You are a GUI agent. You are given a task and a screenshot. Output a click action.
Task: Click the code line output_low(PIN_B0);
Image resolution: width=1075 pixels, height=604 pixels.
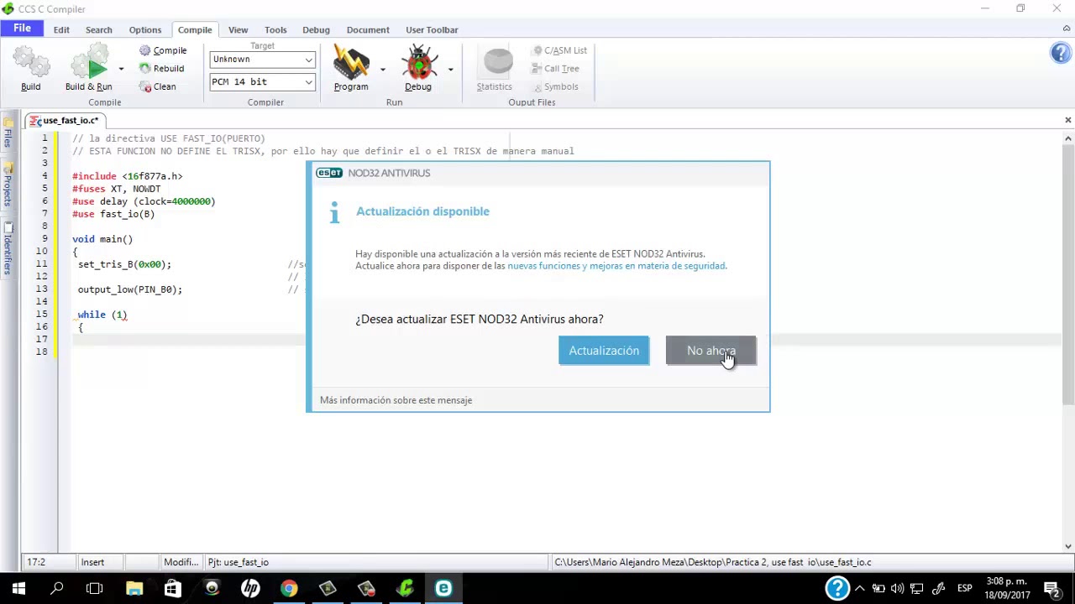click(129, 289)
